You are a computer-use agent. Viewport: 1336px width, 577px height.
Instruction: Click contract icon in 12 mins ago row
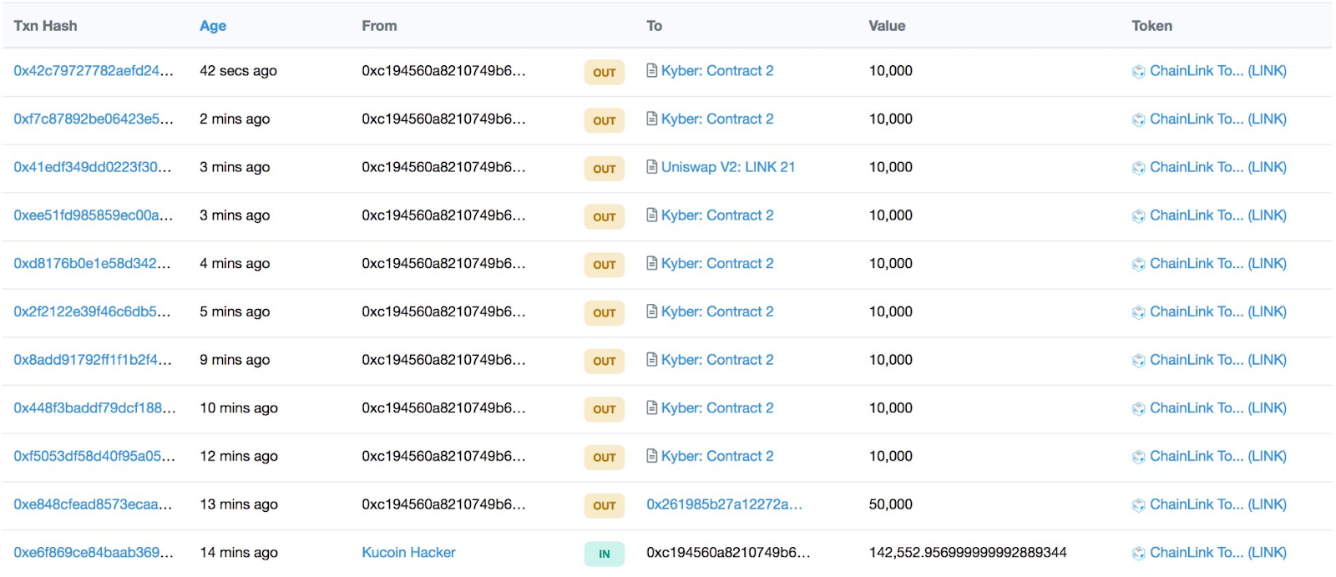tap(652, 456)
